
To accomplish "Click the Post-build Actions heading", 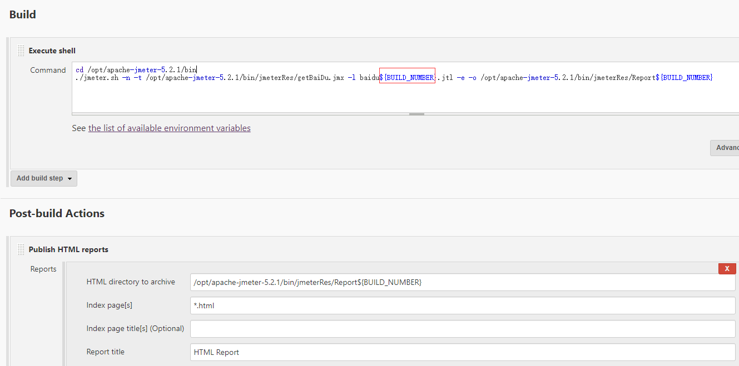I will click(x=56, y=213).
